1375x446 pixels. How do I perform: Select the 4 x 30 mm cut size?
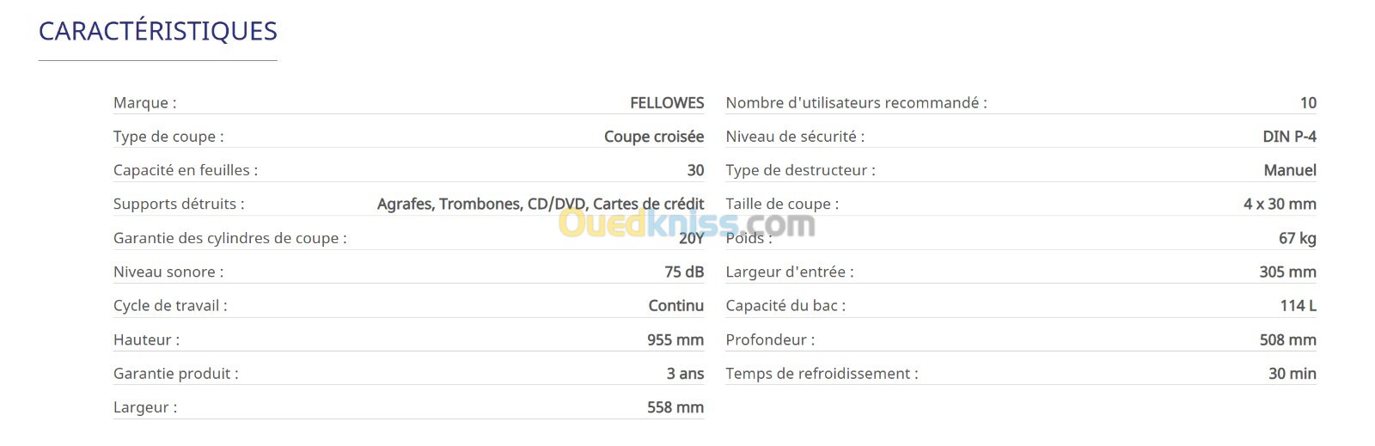point(1280,204)
